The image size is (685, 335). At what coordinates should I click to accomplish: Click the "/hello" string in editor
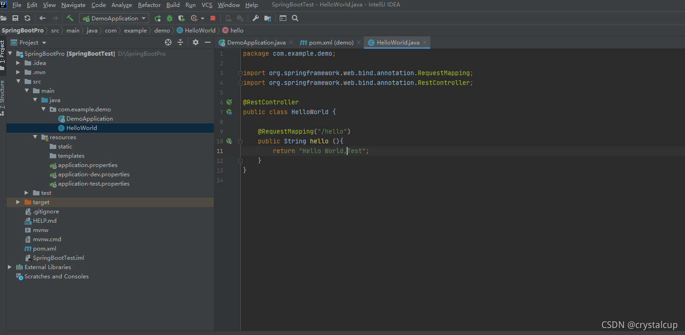(x=332, y=131)
